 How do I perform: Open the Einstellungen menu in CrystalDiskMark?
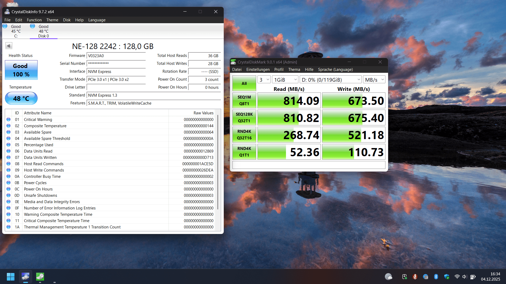(258, 70)
